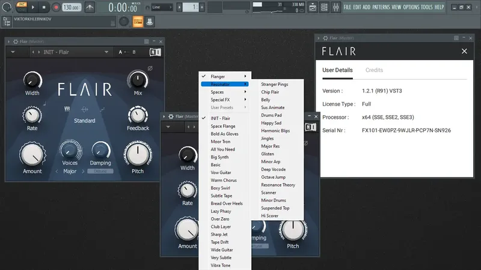Open the channel rack view icon
The height and width of the screenshot is (270, 481).
click(138, 22)
